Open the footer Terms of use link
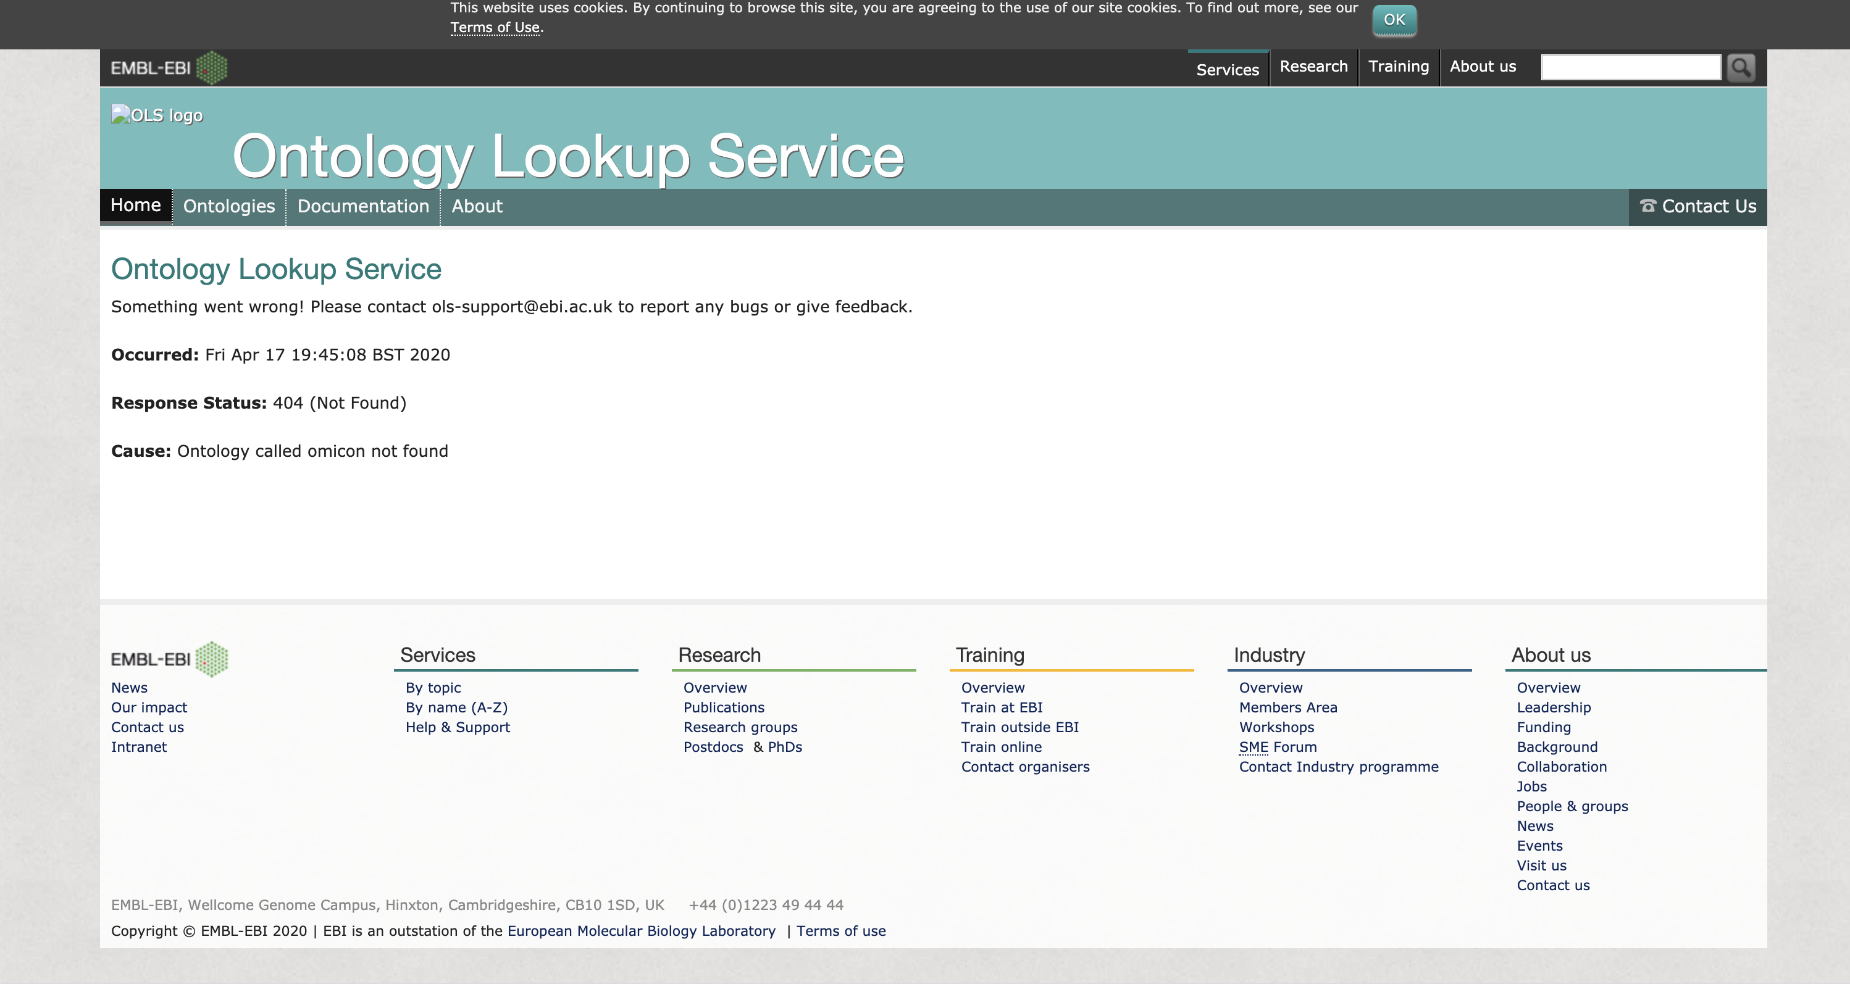1850x984 pixels. click(841, 931)
